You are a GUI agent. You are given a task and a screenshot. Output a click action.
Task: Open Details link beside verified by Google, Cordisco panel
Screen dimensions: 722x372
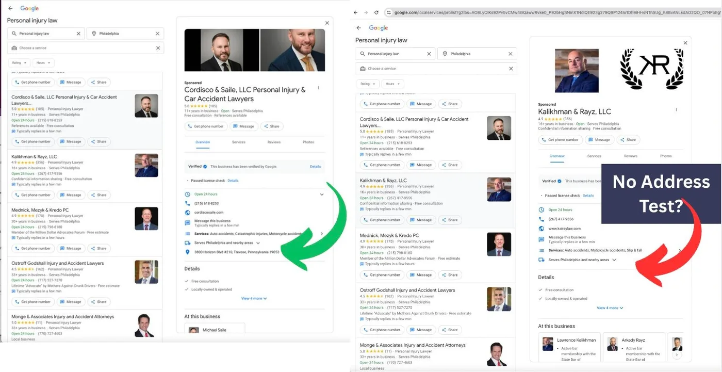coord(315,167)
